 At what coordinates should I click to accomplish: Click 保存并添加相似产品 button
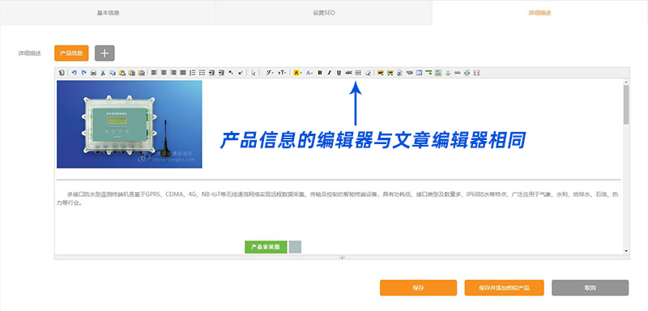tap(504, 288)
